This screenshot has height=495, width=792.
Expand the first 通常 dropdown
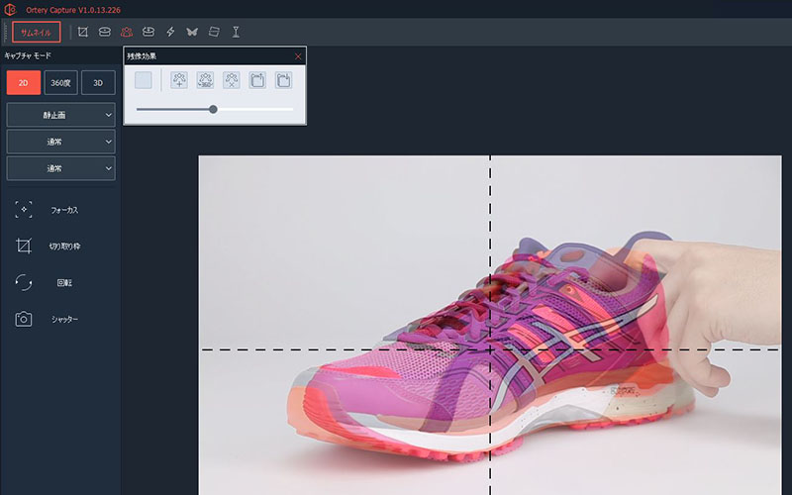coord(60,142)
